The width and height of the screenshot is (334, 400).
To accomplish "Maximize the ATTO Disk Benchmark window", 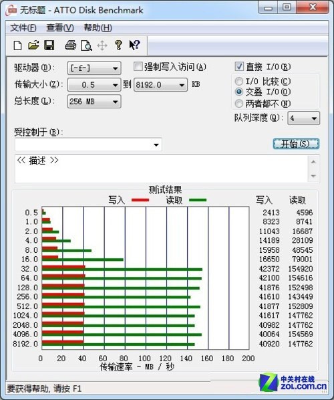I will [x=287, y=7].
